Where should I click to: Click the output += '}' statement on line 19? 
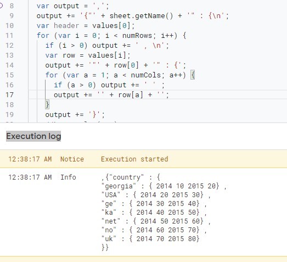click(75, 115)
